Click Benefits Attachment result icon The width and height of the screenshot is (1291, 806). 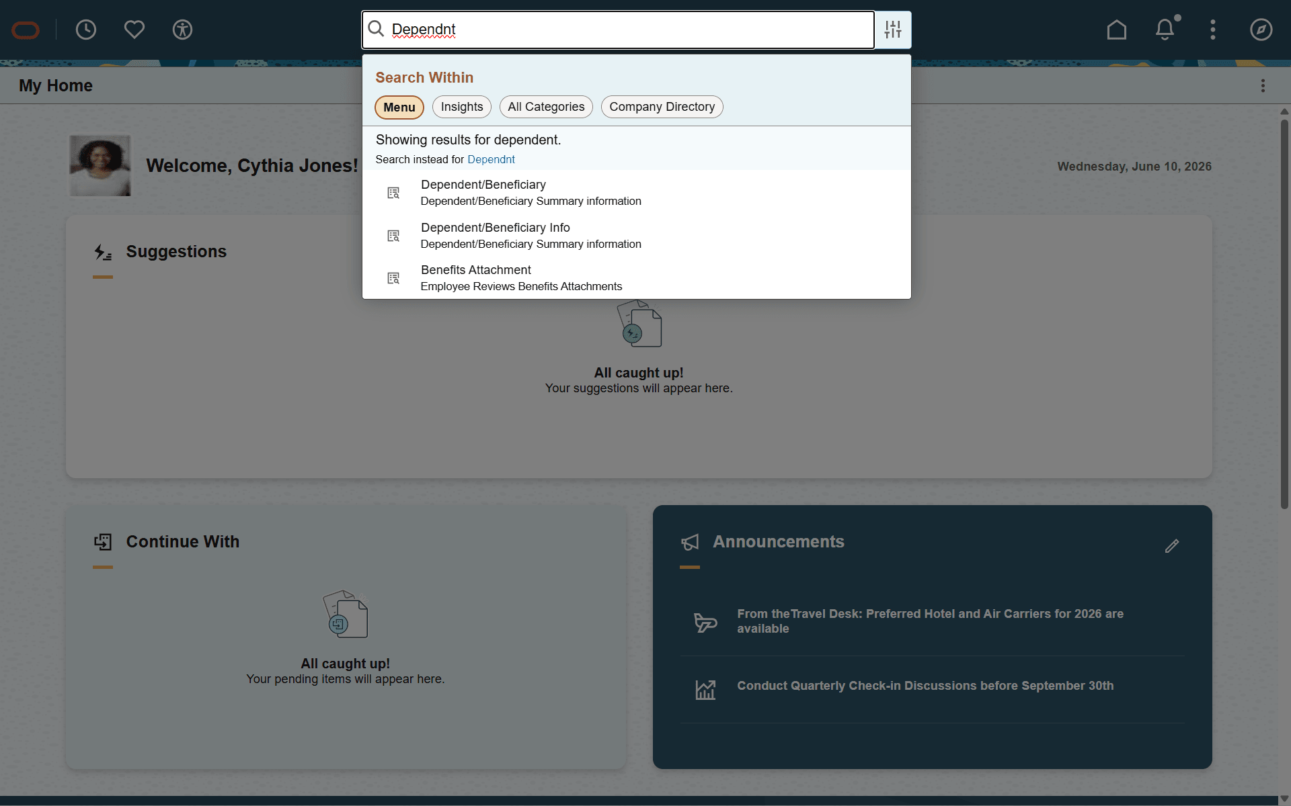pyautogui.click(x=393, y=278)
